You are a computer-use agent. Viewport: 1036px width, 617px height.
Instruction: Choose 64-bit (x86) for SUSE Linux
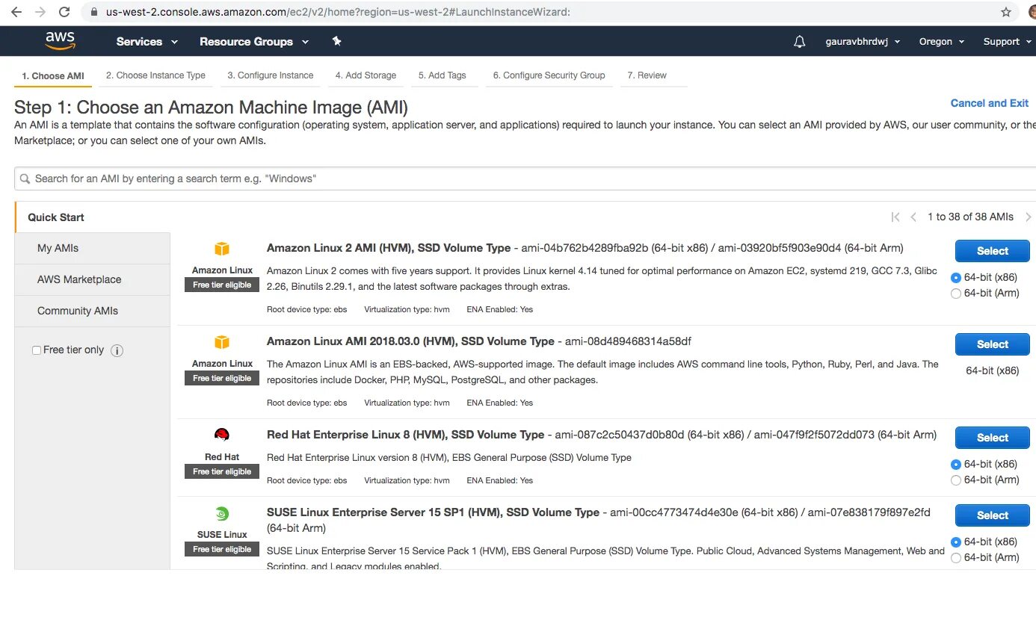tap(955, 542)
